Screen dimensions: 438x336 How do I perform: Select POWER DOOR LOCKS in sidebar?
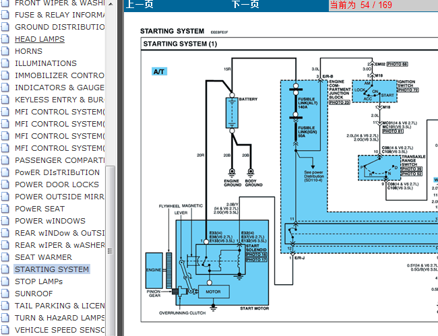coord(57,184)
